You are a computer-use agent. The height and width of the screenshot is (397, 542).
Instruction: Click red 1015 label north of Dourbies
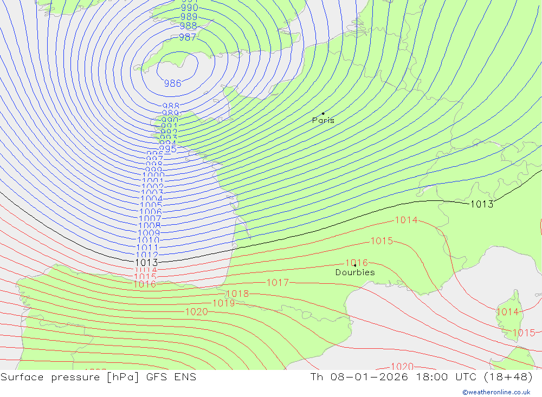(382, 241)
